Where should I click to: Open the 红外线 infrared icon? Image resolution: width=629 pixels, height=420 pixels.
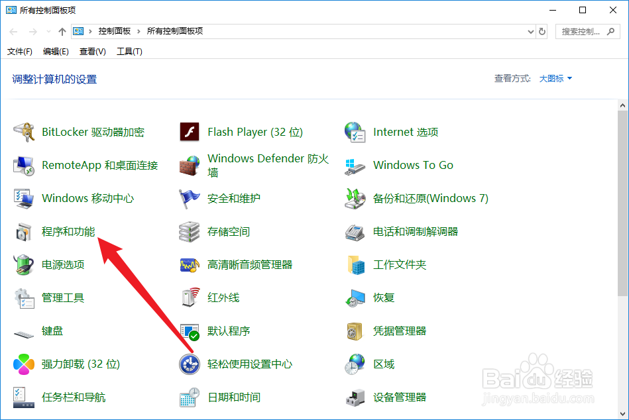pyautogui.click(x=190, y=297)
